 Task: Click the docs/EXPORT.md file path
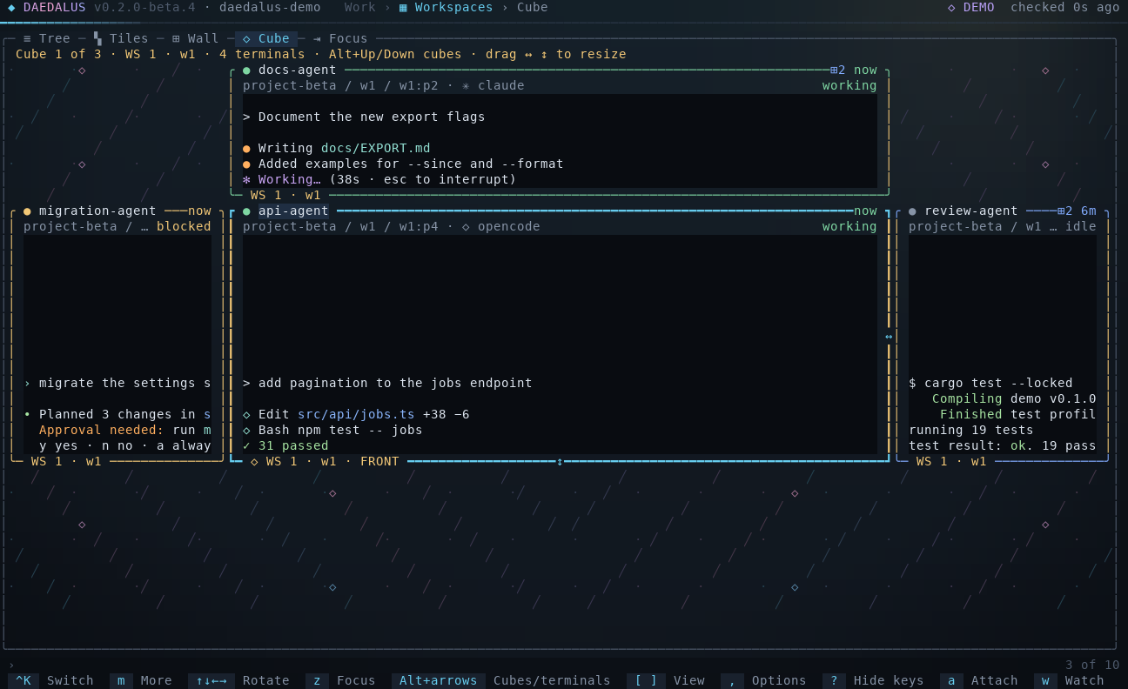(376, 148)
